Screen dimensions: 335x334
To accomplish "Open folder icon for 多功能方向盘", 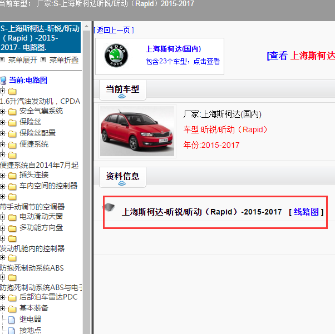I will pos(12,228).
